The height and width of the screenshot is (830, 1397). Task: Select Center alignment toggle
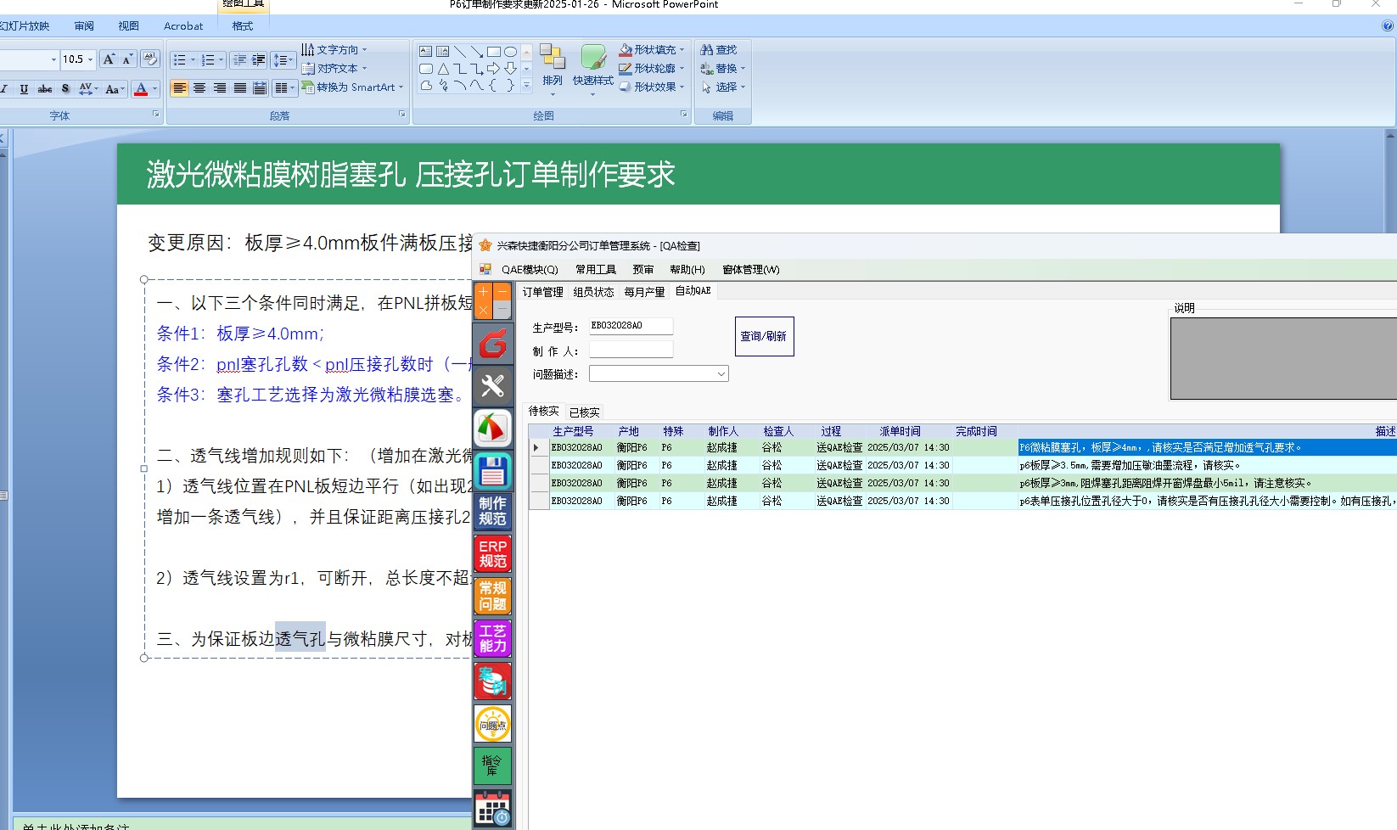[199, 88]
